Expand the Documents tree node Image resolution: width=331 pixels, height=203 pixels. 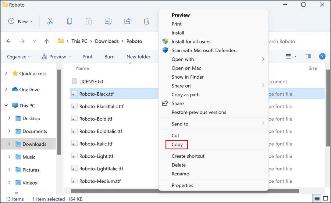9,131
